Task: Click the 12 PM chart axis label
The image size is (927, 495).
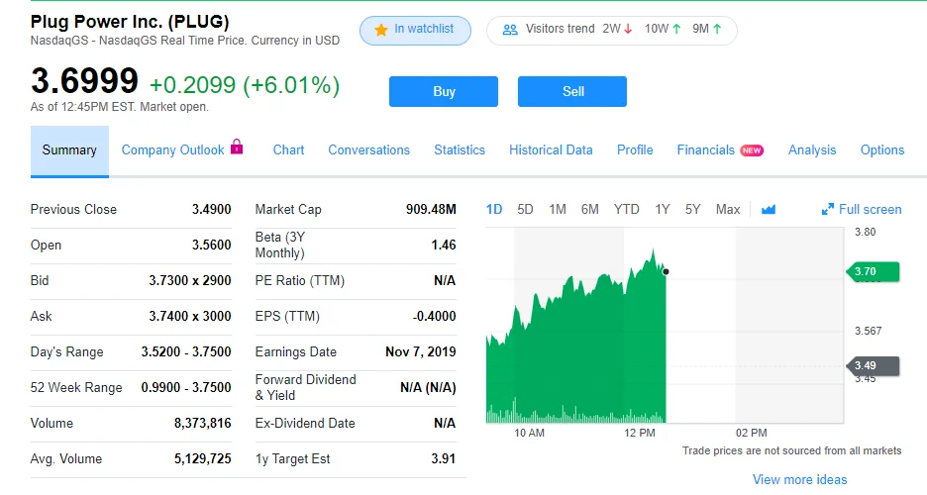Action: [x=640, y=433]
